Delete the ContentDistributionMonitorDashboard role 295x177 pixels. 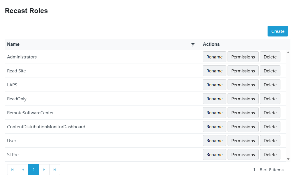click(x=270, y=127)
